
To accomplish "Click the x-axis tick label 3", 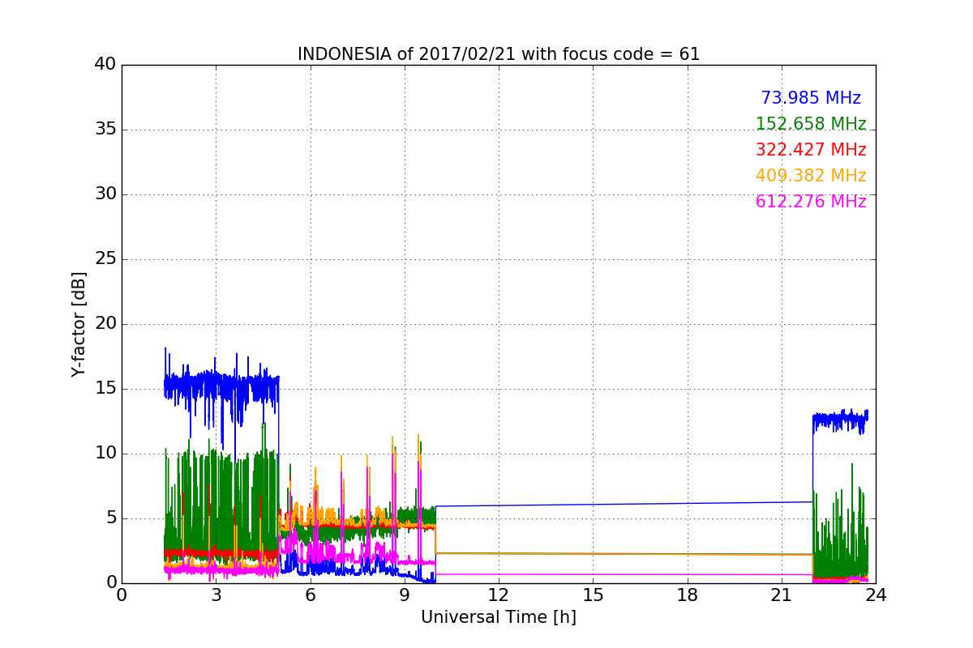I will [216, 595].
